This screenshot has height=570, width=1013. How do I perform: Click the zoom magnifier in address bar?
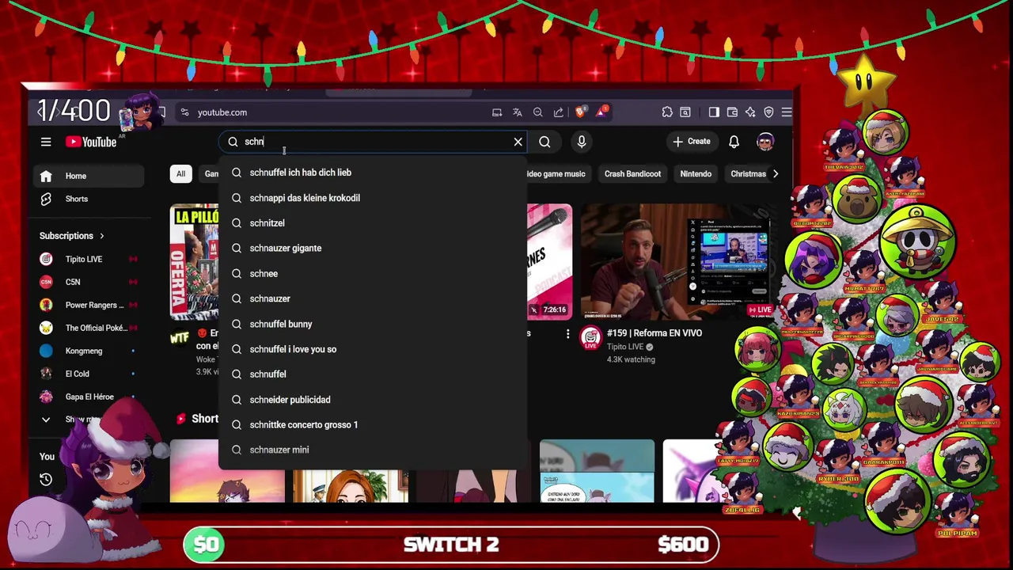pos(538,112)
